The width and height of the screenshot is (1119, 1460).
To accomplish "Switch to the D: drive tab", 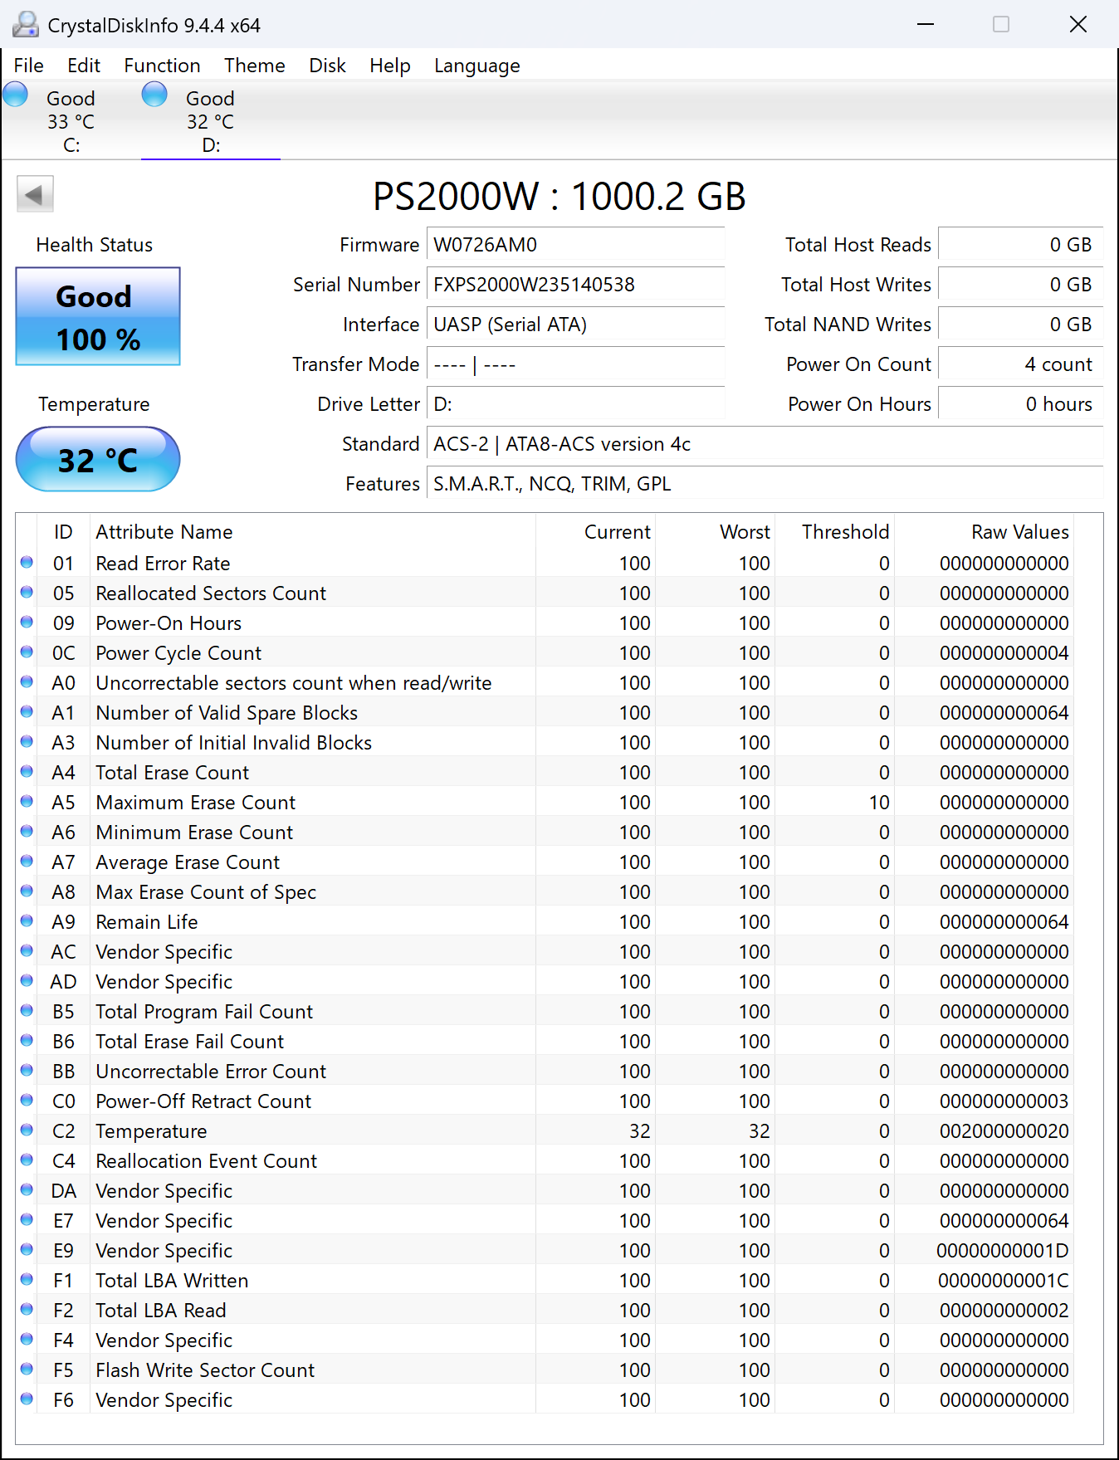I will point(210,121).
